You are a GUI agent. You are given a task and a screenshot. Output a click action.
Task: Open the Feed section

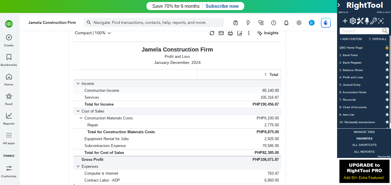coord(9,99)
